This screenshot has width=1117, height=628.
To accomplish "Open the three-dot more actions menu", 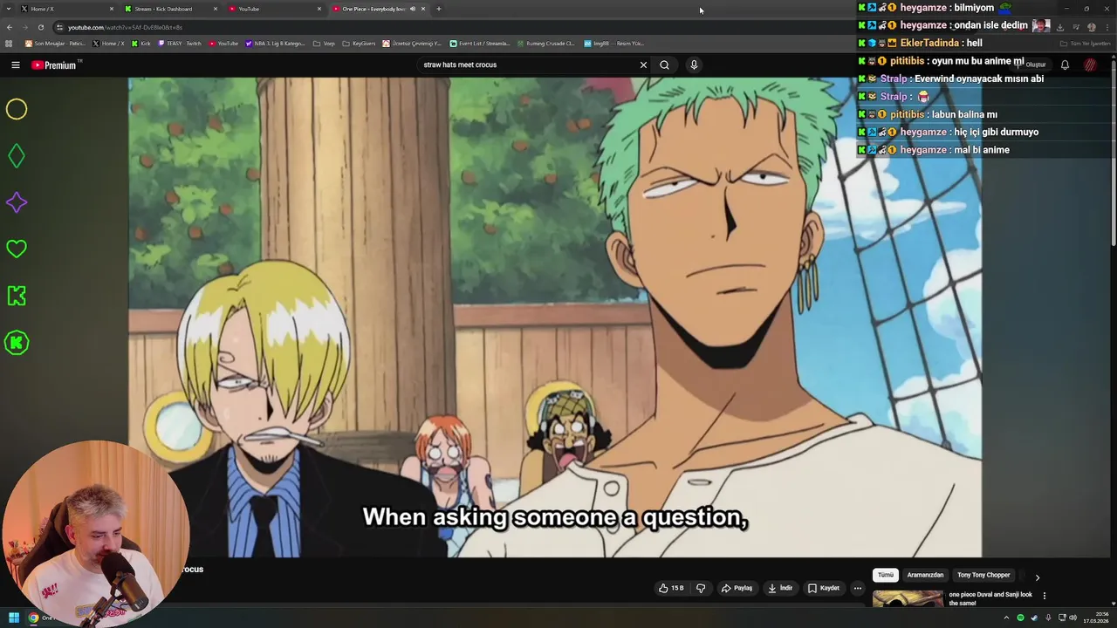I will [x=857, y=588].
